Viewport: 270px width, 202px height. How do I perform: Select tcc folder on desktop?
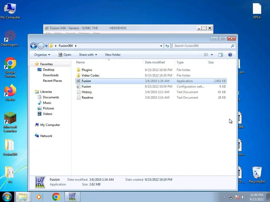pyautogui.click(x=10, y=175)
